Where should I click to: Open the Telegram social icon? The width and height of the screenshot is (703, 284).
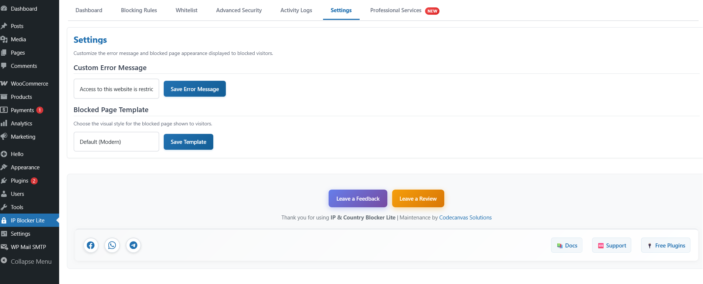pyautogui.click(x=133, y=245)
